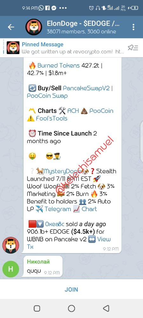
Task: Open ElonDoge group profile picture
Action: (x=34, y=27)
